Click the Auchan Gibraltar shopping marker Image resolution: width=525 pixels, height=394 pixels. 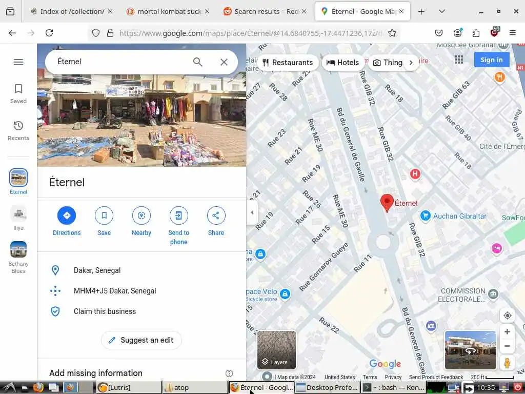tap(425, 216)
